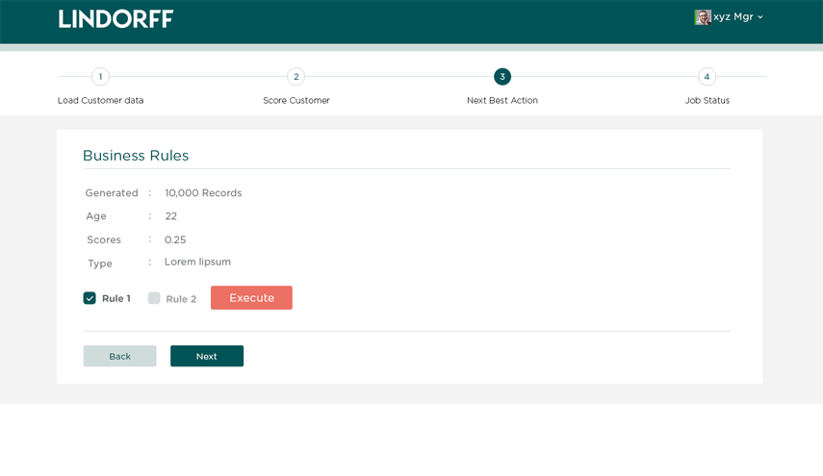Open the xyz Mgr username menu
The image size is (823, 476).
tap(733, 17)
